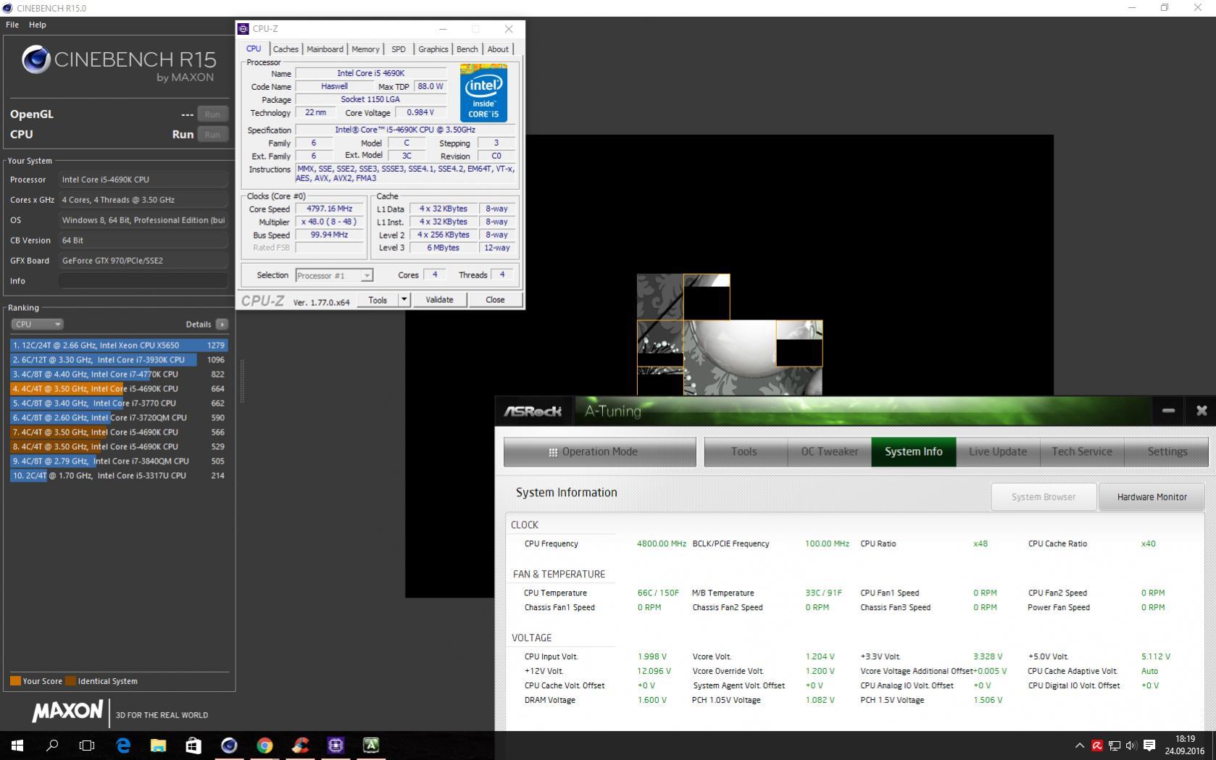Viewport: 1216px width, 760px height.
Task: Open the Tools dropdown arrow in CPU-Z
Action: (404, 300)
